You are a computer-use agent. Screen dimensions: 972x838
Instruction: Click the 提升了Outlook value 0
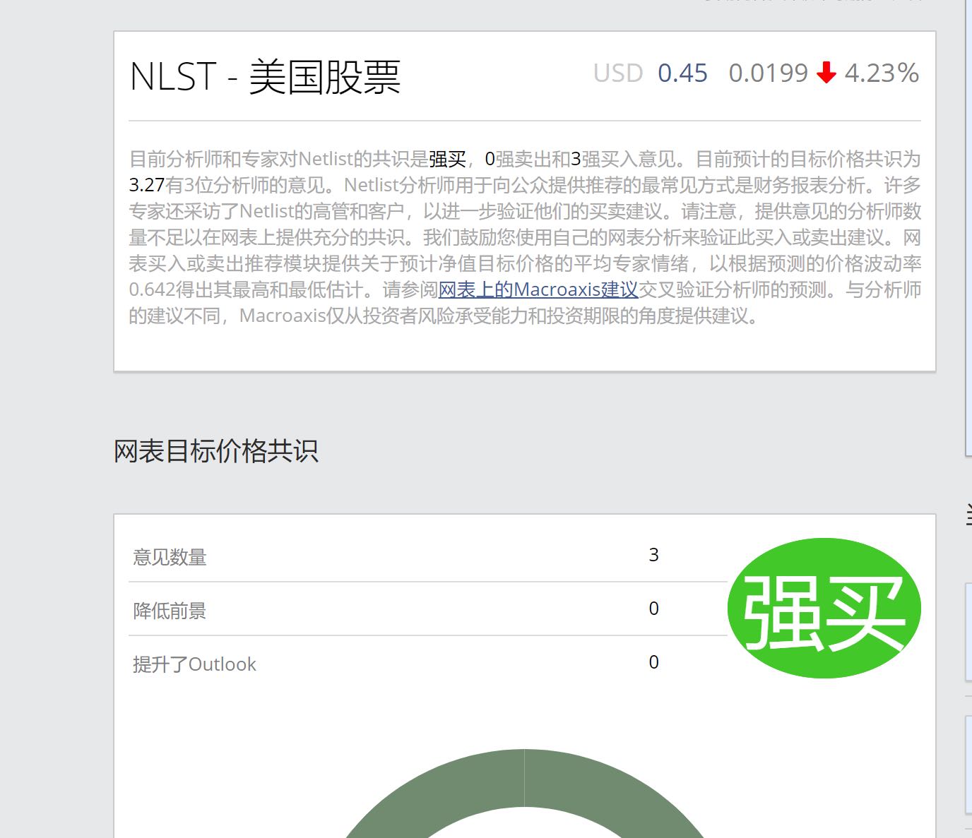653,662
